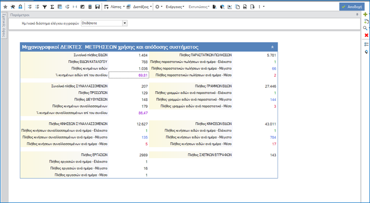
Task: Click the favorites star icon
Action: coord(5,7)
